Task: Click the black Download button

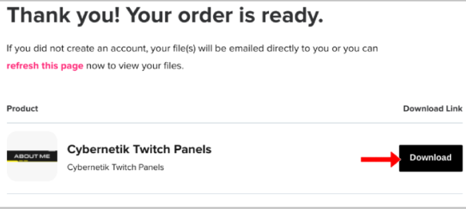Action: pyautogui.click(x=430, y=158)
